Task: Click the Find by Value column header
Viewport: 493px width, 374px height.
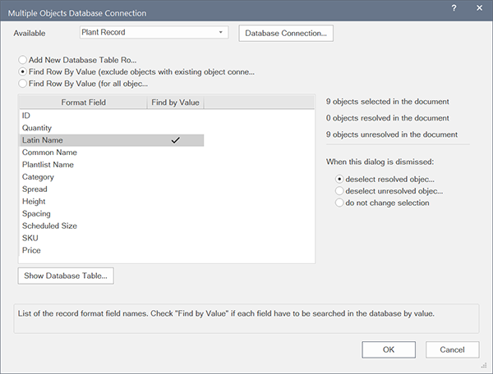Action: coord(174,103)
